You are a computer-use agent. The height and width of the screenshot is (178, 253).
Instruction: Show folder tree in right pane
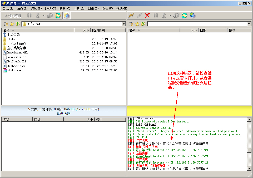pos(131,24)
